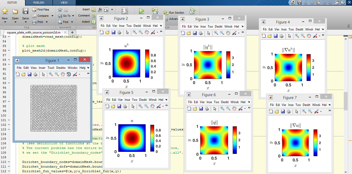Click the u heatmap plot in Figure 5
Viewport: 352px width, 174px height.
click(x=132, y=138)
